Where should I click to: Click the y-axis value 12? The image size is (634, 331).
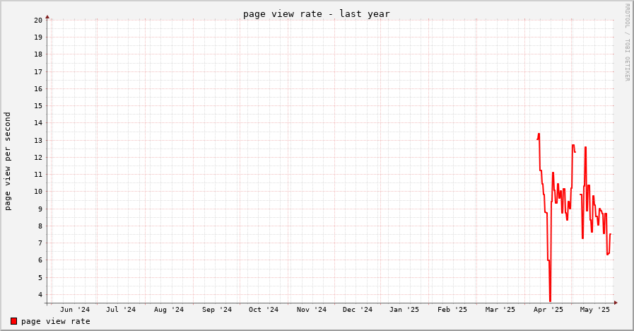coord(38,158)
